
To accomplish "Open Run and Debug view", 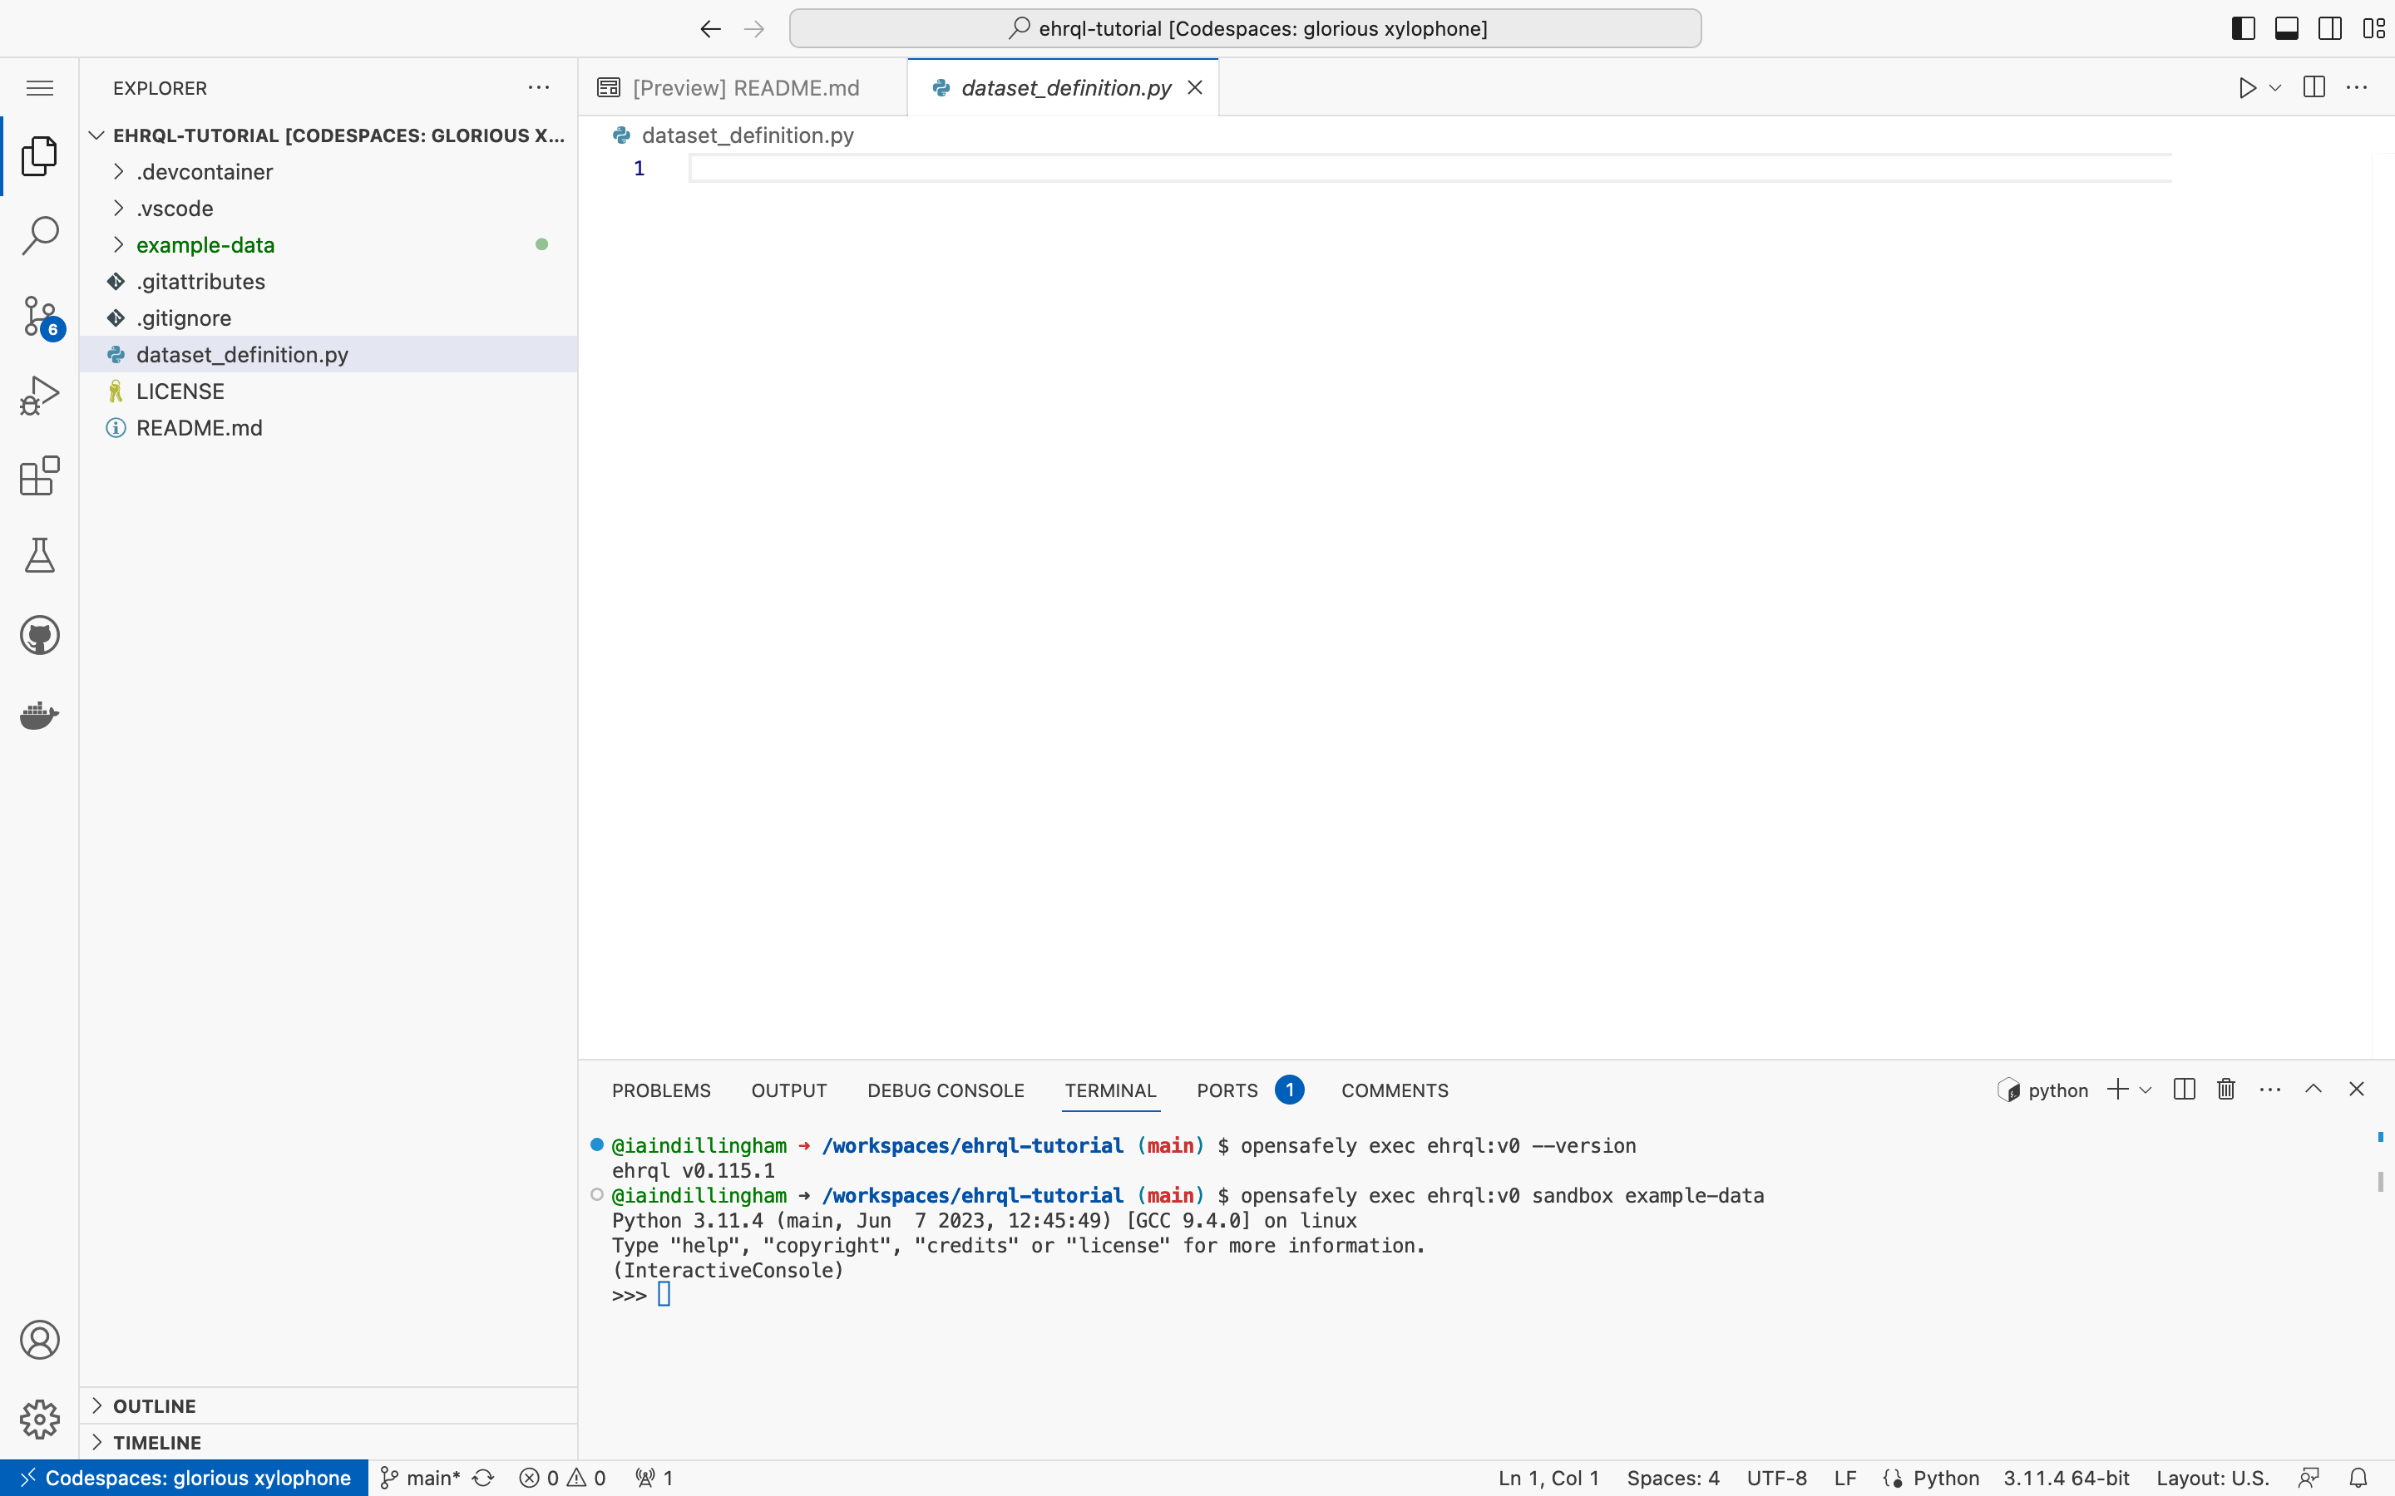I will [x=40, y=396].
